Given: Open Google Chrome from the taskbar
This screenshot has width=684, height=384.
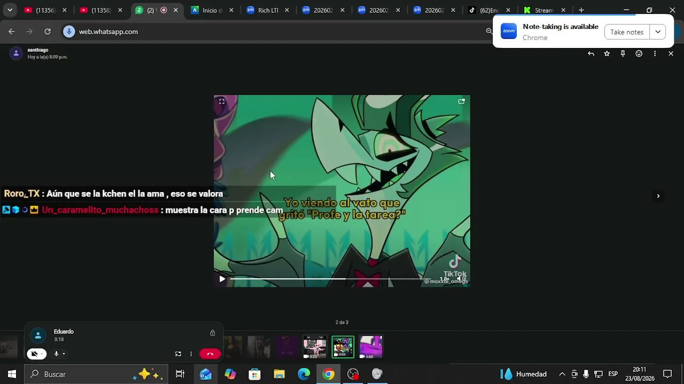Looking at the screenshot, I should click(329, 374).
